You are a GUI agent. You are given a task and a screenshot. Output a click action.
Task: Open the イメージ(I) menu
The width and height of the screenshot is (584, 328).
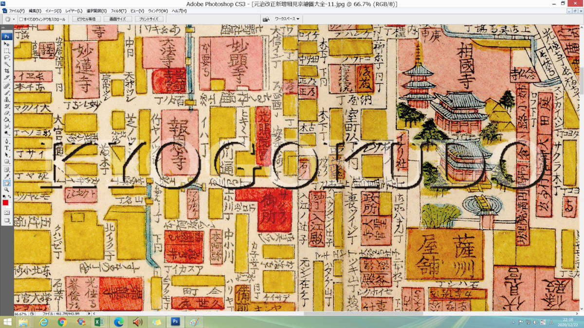tap(54, 11)
